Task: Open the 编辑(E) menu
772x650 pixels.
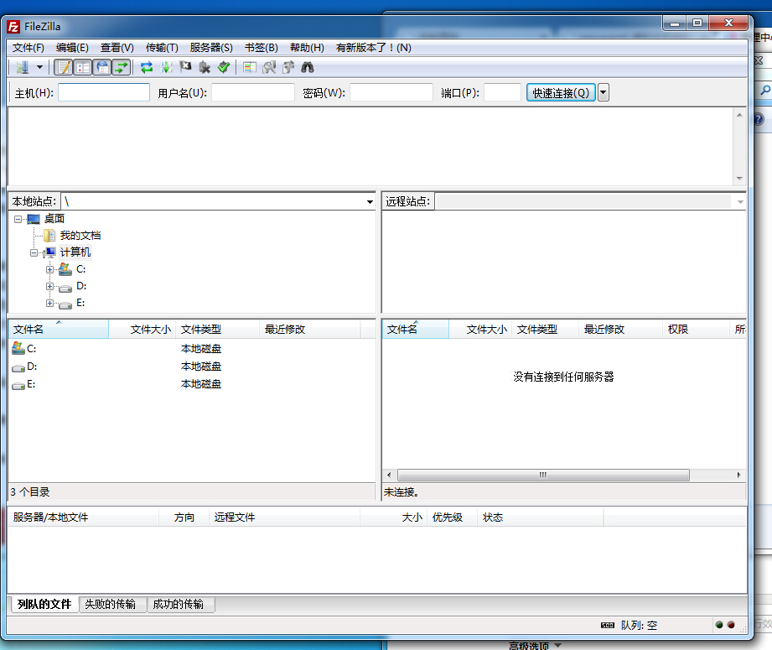Action: coord(72,48)
